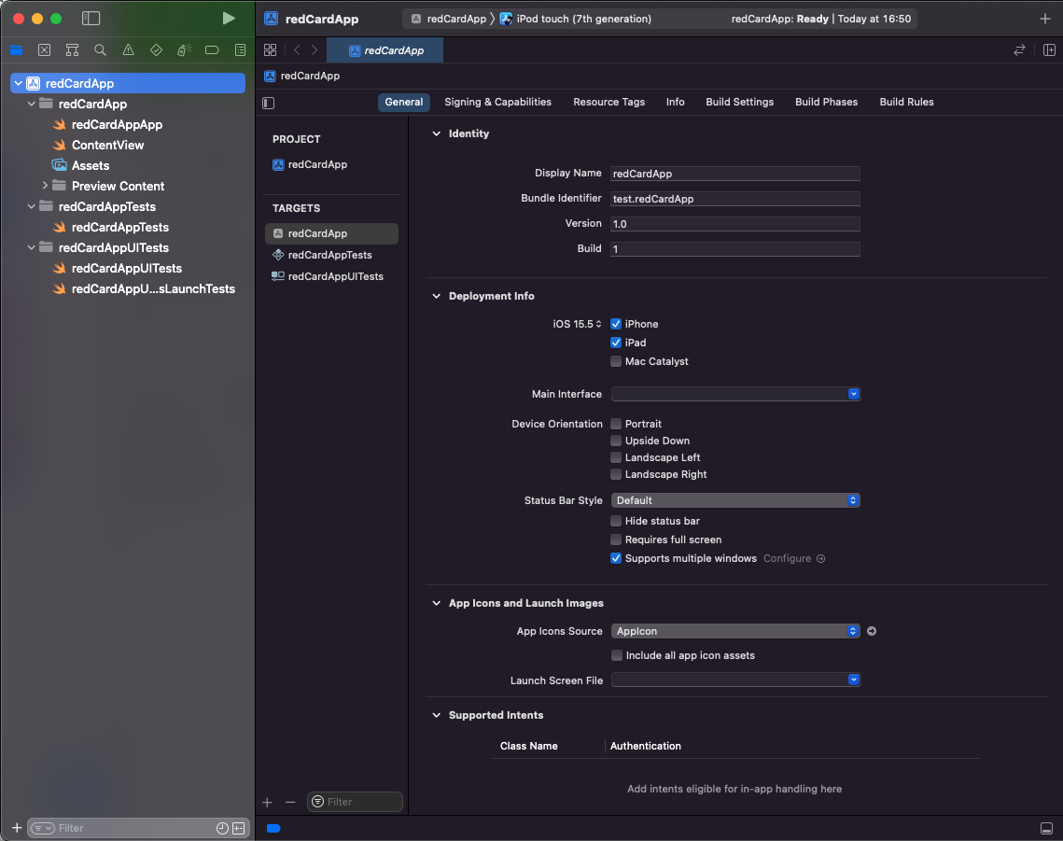This screenshot has width=1063, height=841.
Task: Open the Symbol navigator
Action: tap(72, 49)
